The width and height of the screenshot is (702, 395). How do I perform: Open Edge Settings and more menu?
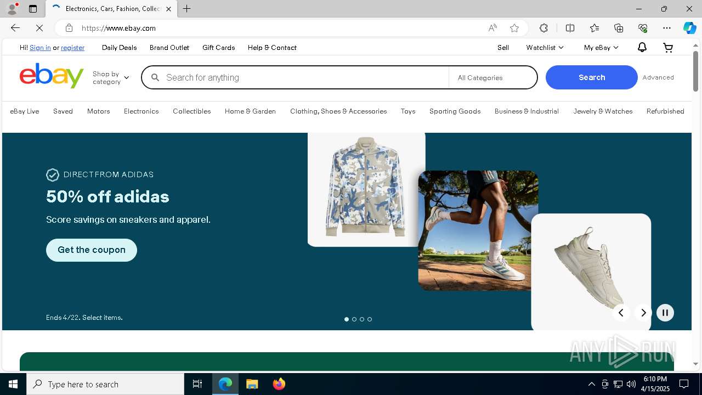[x=667, y=28]
